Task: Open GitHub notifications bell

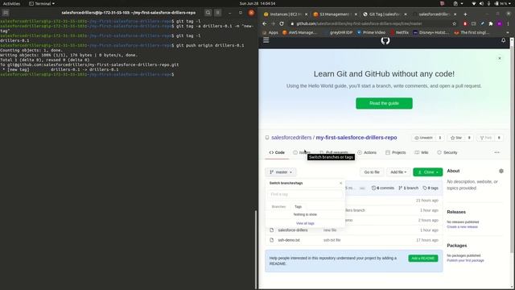Action: (503, 40)
